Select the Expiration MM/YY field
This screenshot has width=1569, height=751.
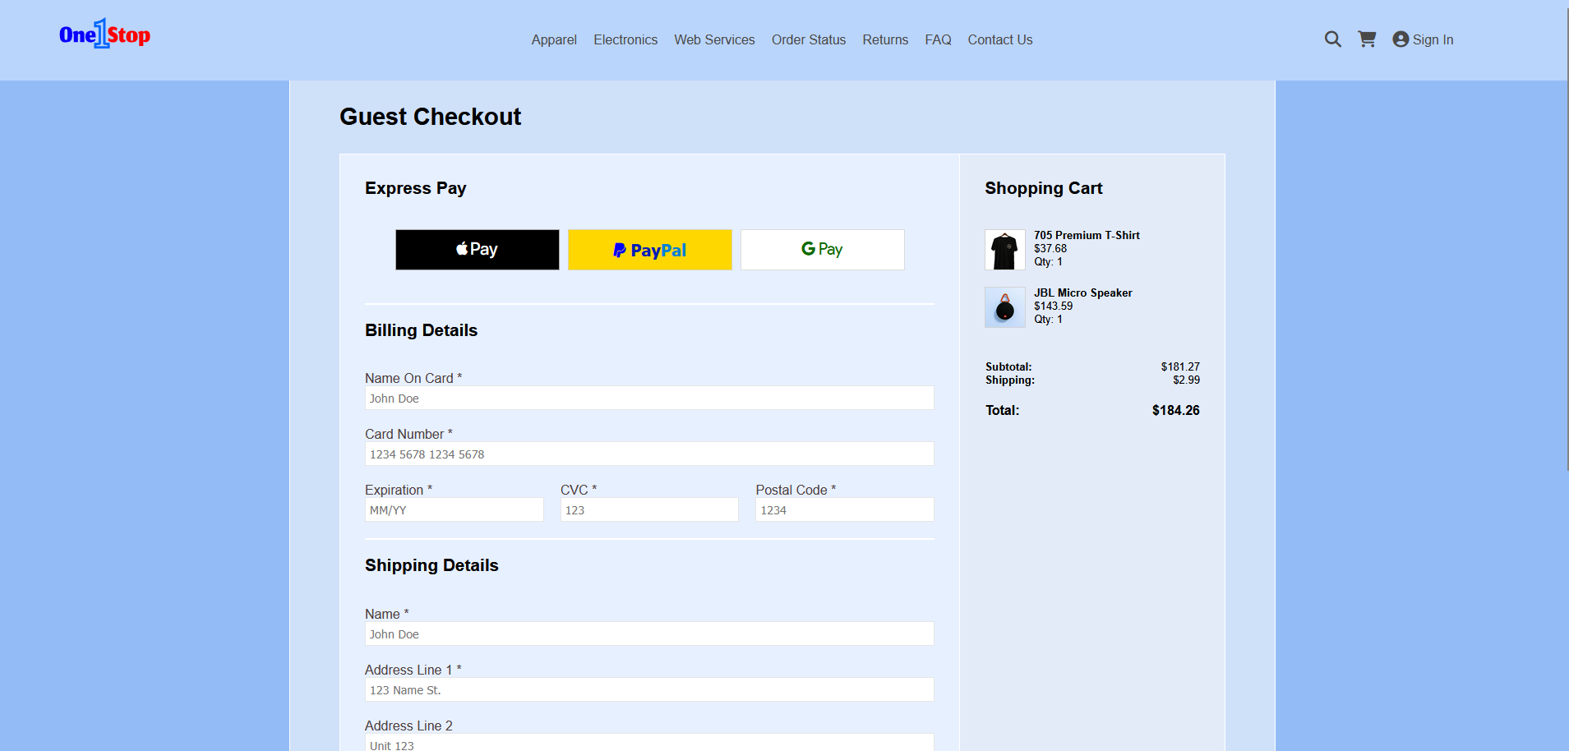pos(455,509)
